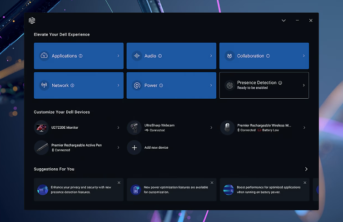
Task: Open U2722DE Monitor settings chevron
Action: click(x=118, y=127)
